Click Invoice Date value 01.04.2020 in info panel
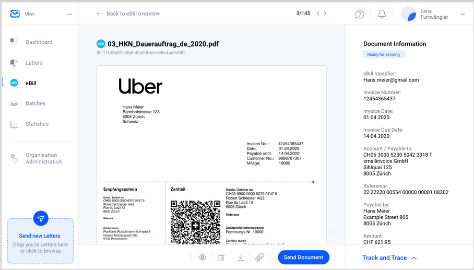The height and width of the screenshot is (270, 474). coord(376,118)
